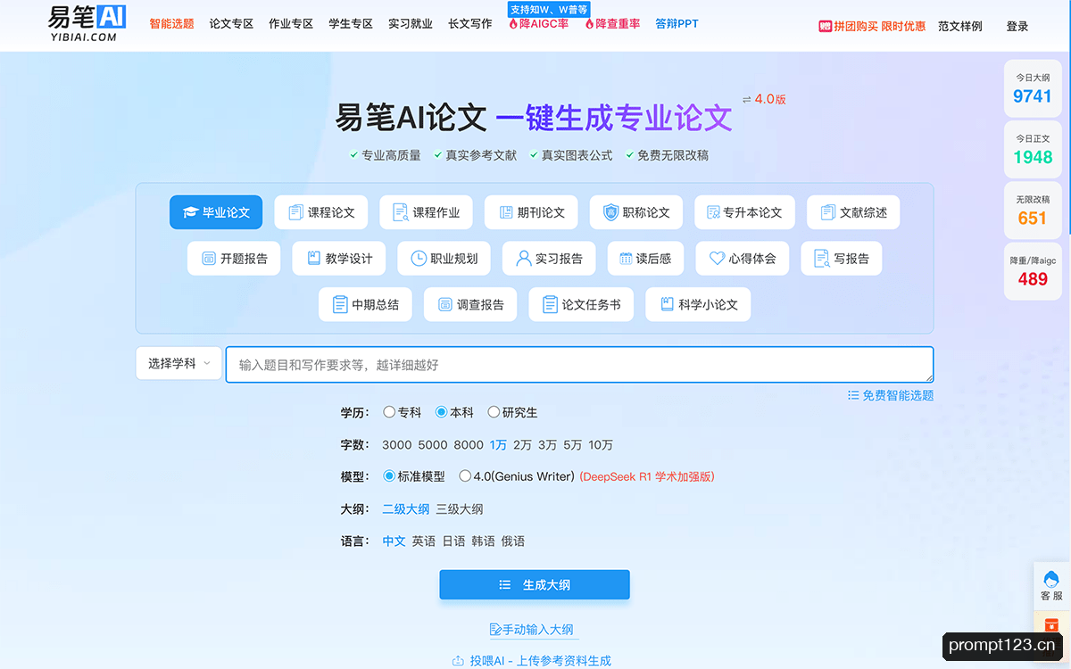
Task: Open the 论文专区 menu
Action: (x=231, y=24)
